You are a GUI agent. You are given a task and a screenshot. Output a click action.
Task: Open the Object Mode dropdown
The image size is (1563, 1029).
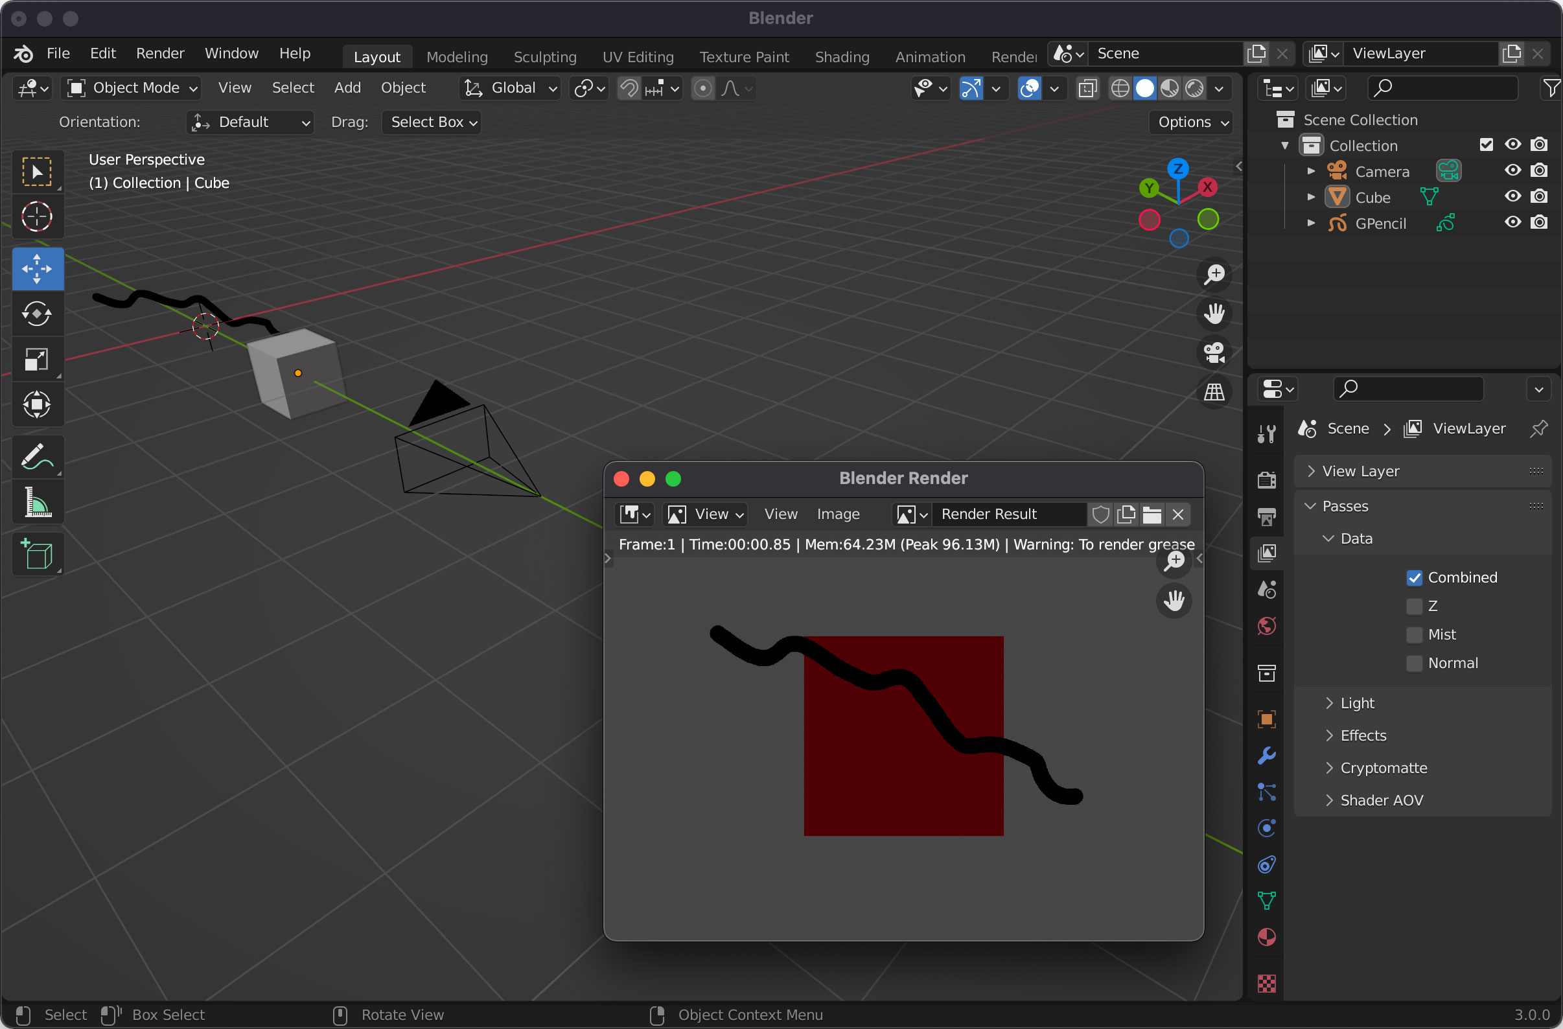coord(132,88)
